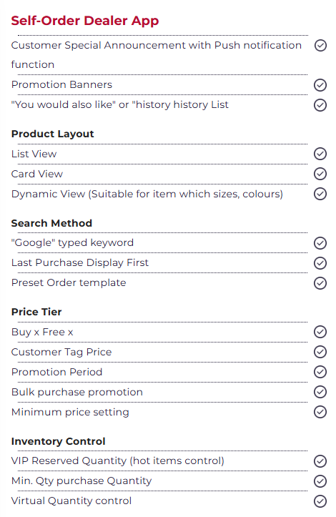This screenshot has height=517, width=336.
Task: Click the check circle for VIP Reserved Quantity
Action: click(x=320, y=461)
